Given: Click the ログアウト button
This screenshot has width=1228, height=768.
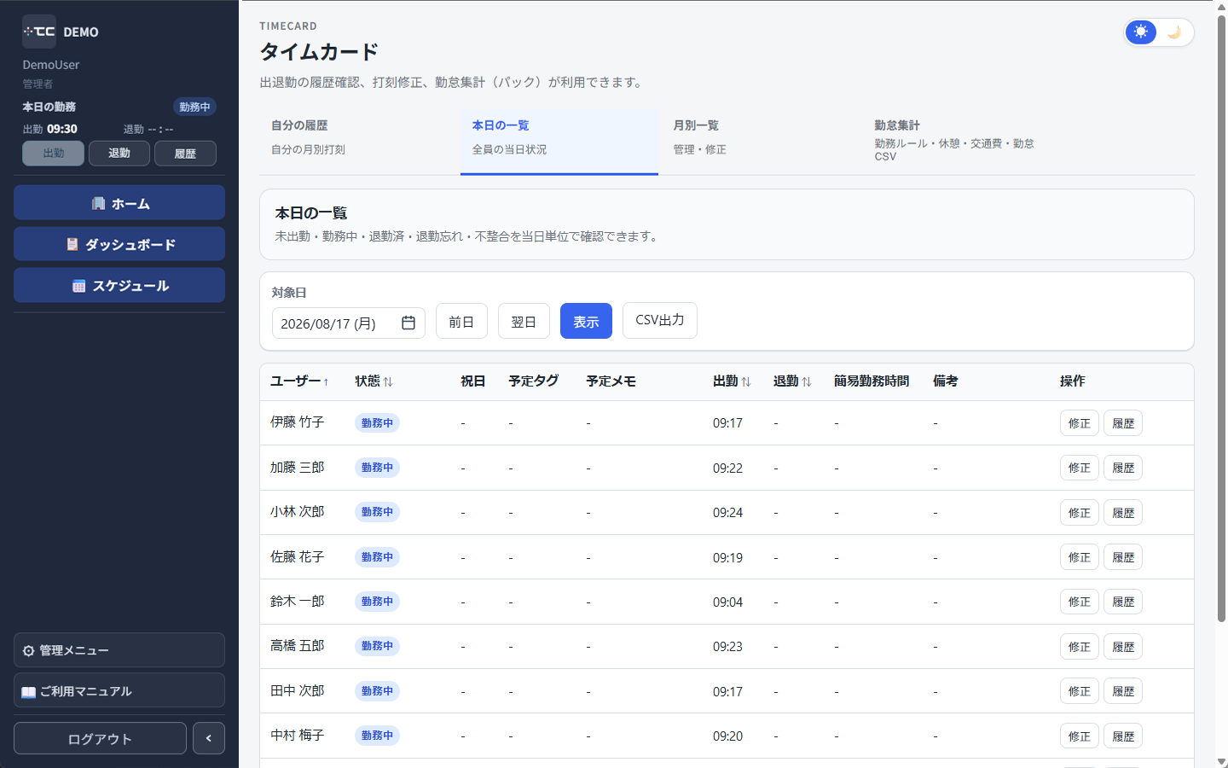Looking at the screenshot, I should 100,738.
